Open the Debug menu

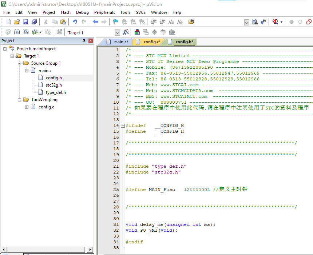click(82, 12)
